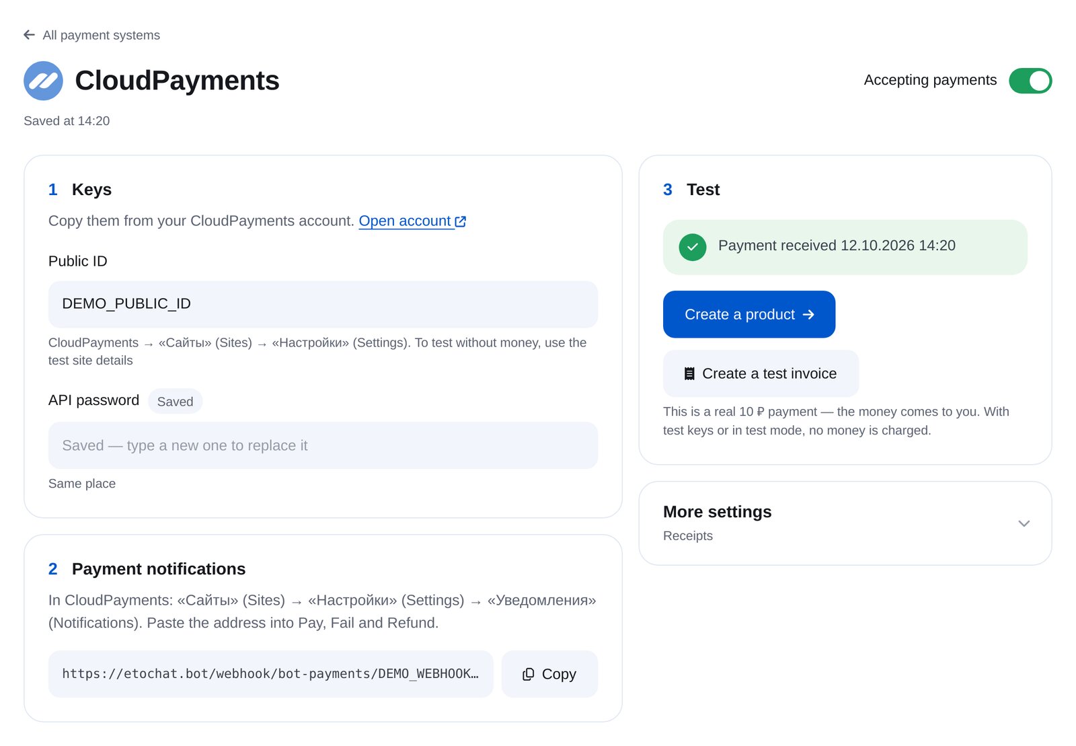
Task: Click Create a test invoice button
Action: coord(761,373)
